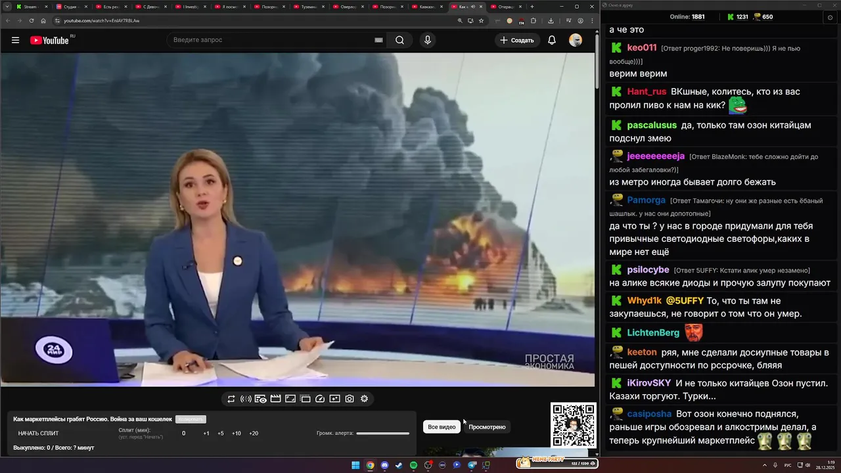This screenshot has width=841, height=473.
Task: Open Chrome from the taskbar
Action: (x=370, y=465)
